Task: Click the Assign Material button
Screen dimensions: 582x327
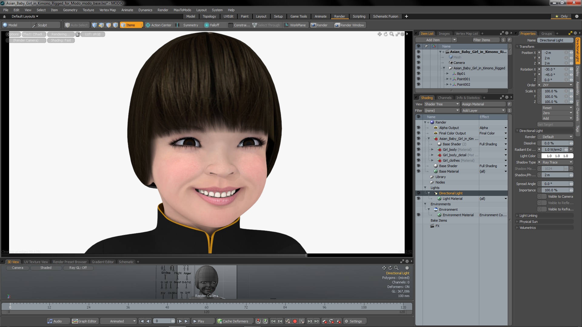Action: click(483, 104)
